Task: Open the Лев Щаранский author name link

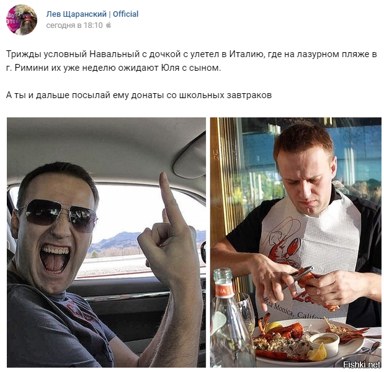Action: 76,14
